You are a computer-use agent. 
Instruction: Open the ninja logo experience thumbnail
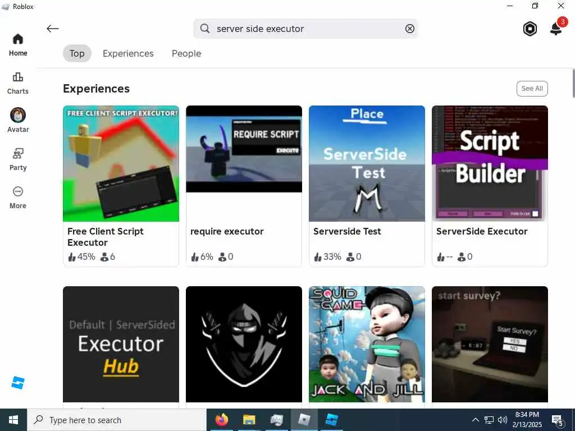coord(244,344)
